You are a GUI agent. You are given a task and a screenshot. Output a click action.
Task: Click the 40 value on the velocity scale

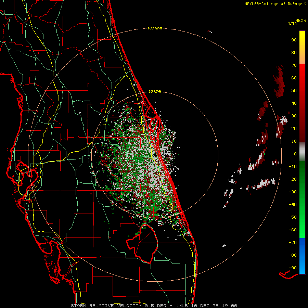(x=294, y=103)
